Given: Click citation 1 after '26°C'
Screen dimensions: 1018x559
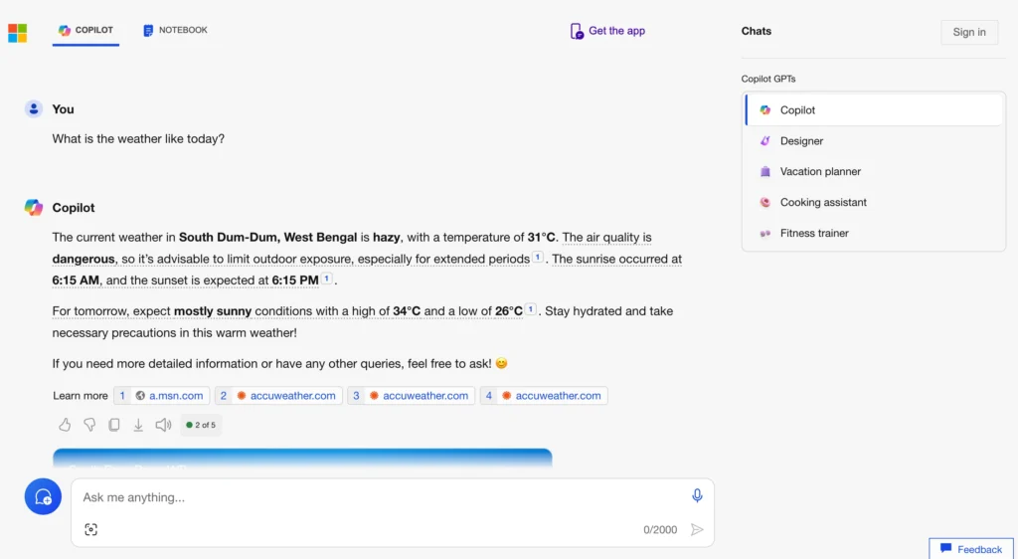Looking at the screenshot, I should 531,309.
